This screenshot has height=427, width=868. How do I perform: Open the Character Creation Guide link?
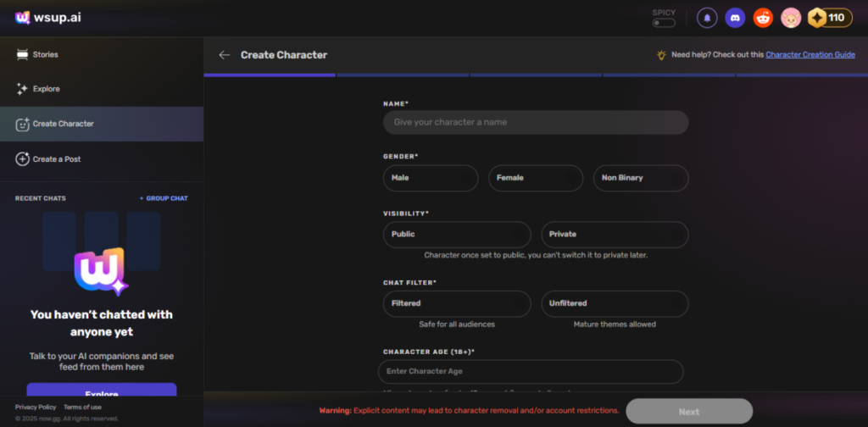(810, 55)
